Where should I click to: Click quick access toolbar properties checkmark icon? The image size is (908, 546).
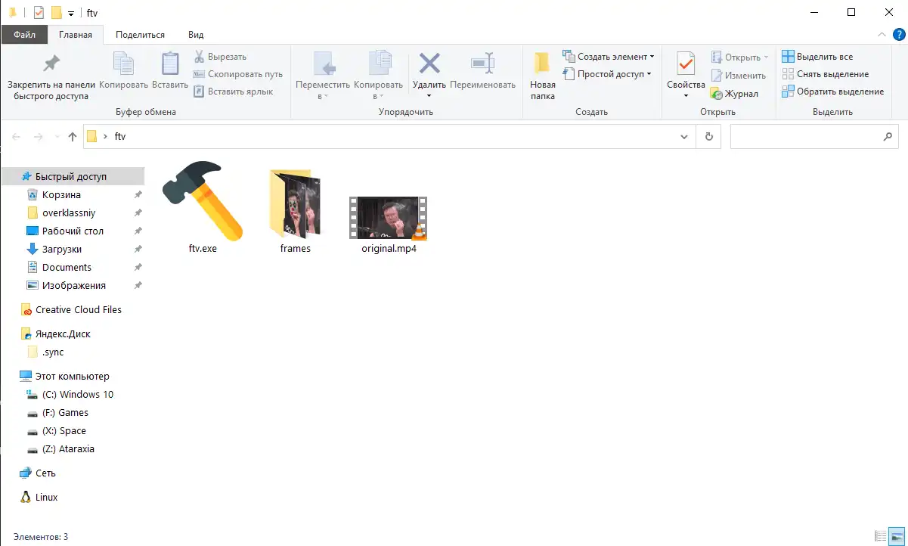click(39, 13)
